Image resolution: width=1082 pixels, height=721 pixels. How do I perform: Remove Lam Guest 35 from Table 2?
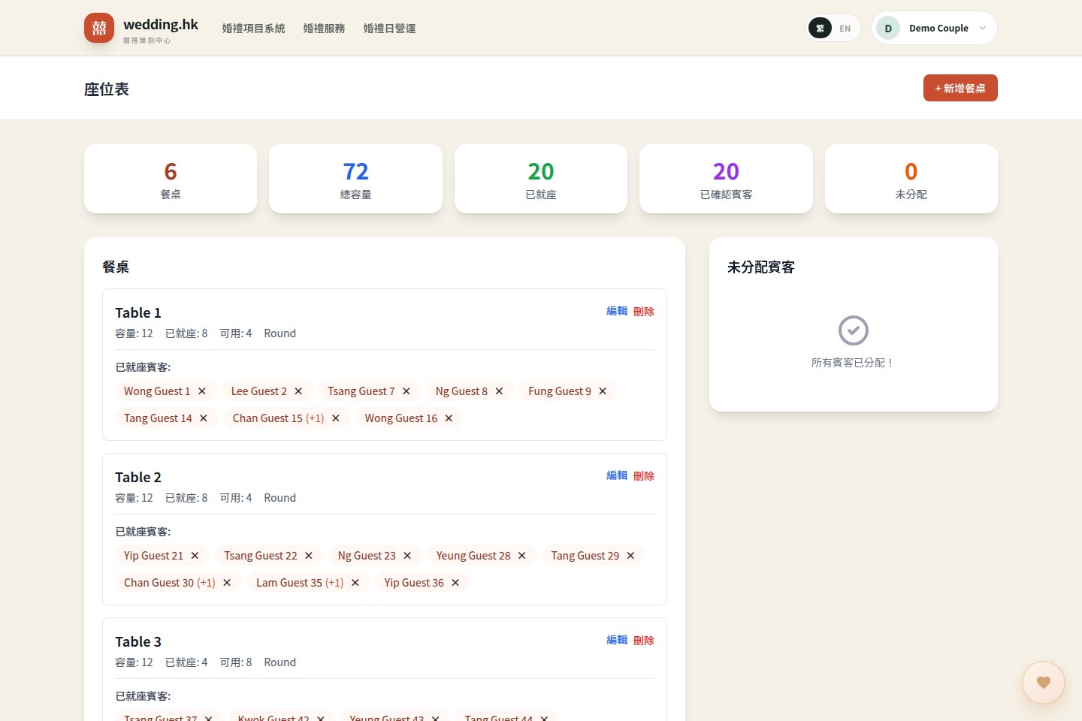[355, 583]
